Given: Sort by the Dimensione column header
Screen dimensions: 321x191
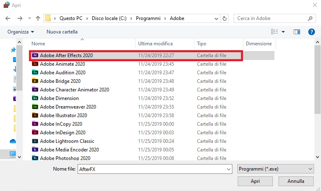Looking at the screenshot, I should (x=260, y=44).
